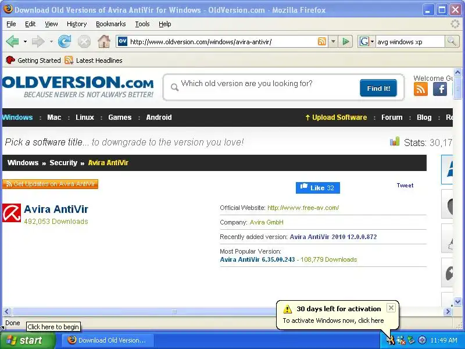Open the Back history dropdown arrow
465x349 pixels.
click(x=25, y=41)
